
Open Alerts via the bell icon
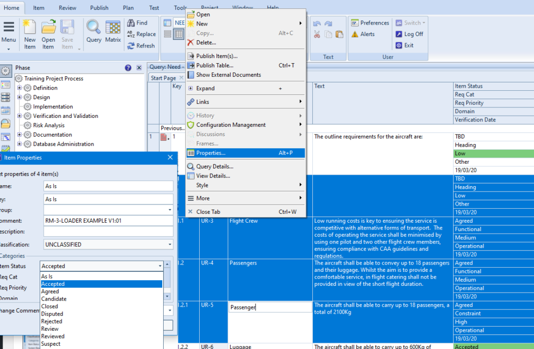click(x=367, y=34)
